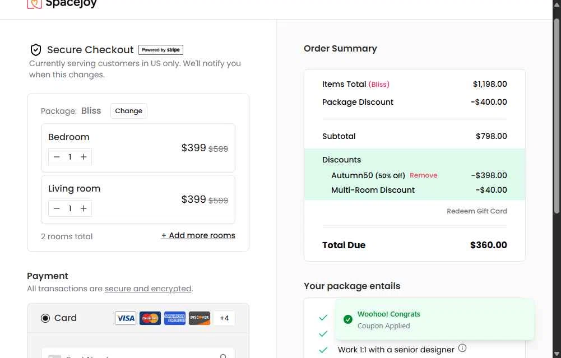The height and width of the screenshot is (358, 561).
Task: Click the Powered by Stripe badge
Action: tap(161, 50)
